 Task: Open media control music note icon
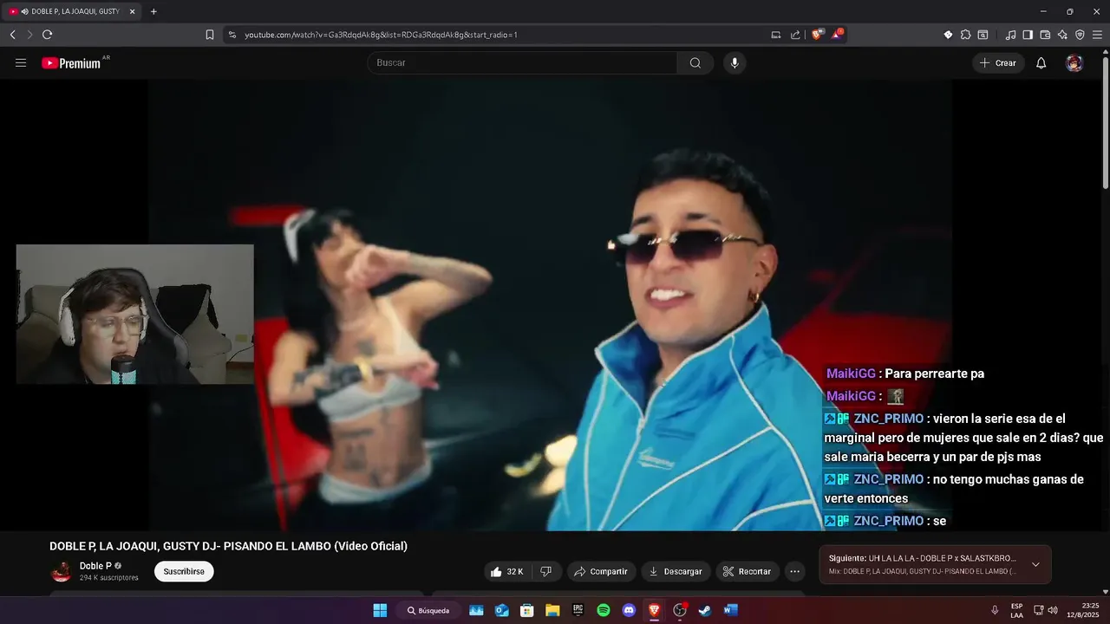coord(1010,35)
